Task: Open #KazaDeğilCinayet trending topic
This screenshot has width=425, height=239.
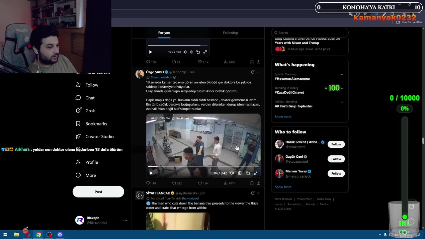Action: (289, 93)
